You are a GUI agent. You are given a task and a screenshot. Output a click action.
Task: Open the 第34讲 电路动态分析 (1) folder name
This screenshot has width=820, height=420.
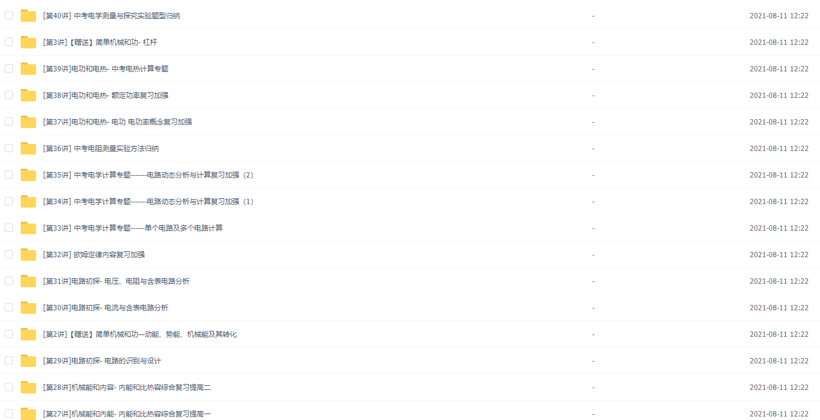[148, 202]
